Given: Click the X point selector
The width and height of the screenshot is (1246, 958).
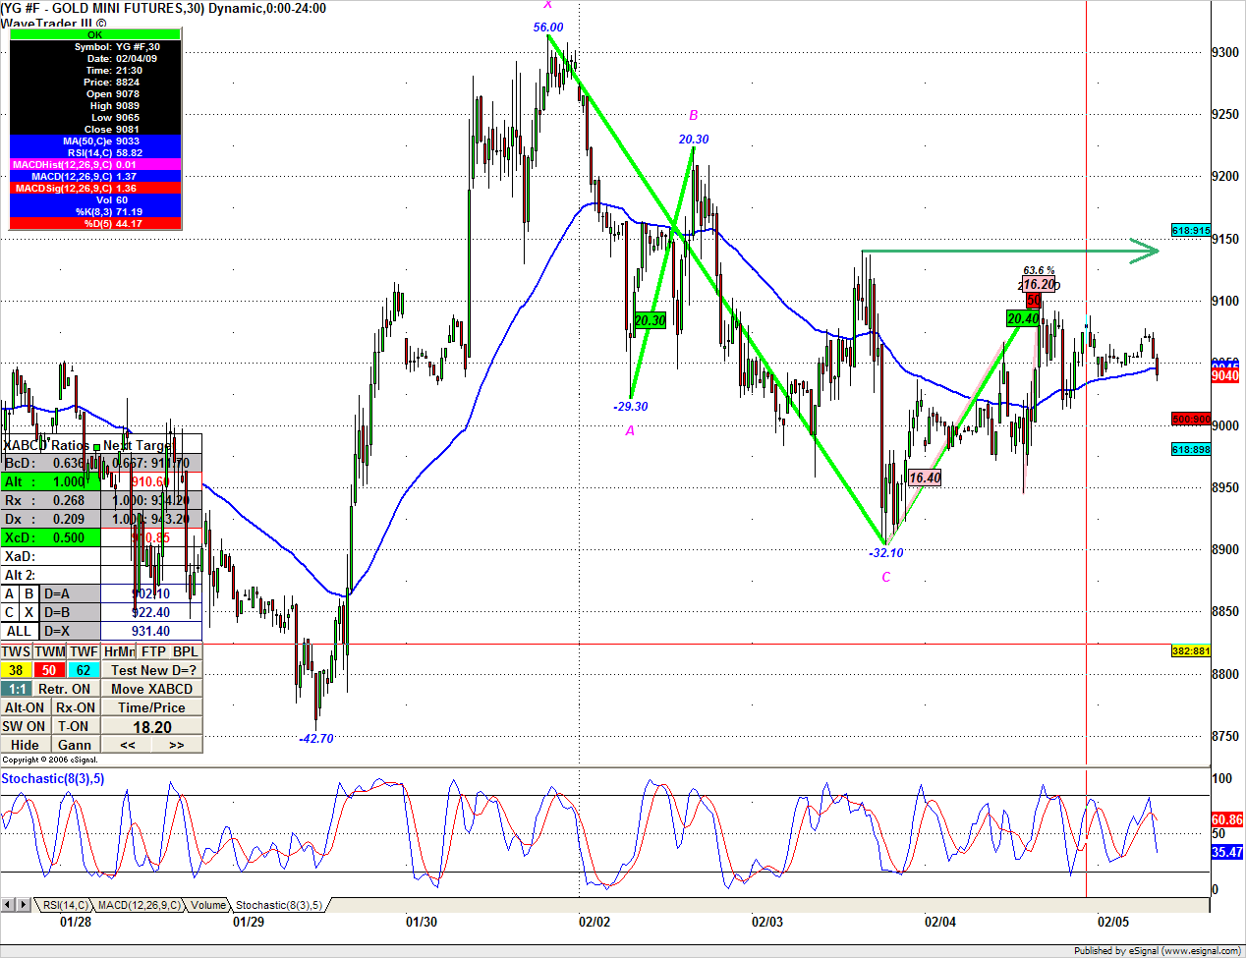Looking at the screenshot, I should click(x=29, y=612).
